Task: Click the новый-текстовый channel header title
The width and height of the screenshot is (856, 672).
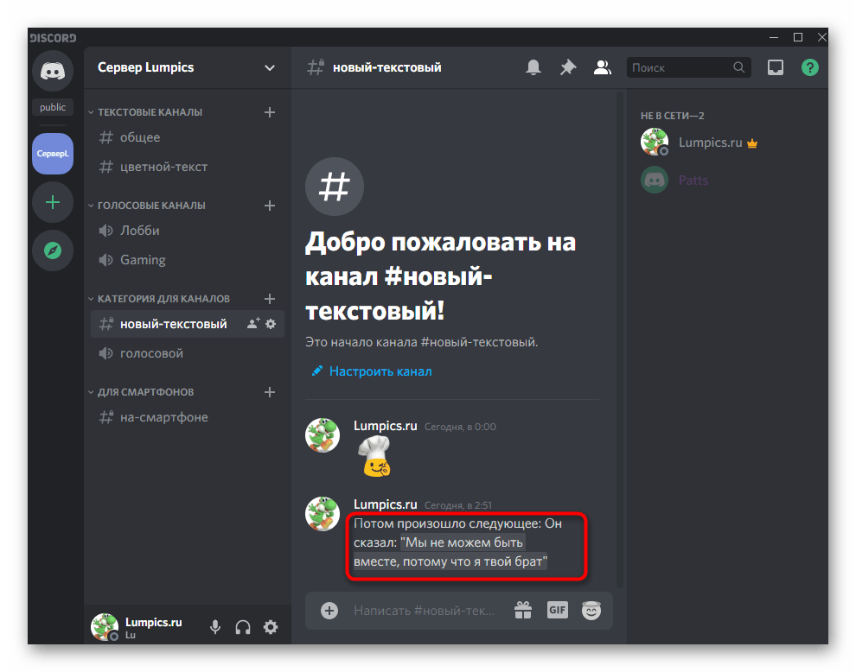Action: [387, 67]
